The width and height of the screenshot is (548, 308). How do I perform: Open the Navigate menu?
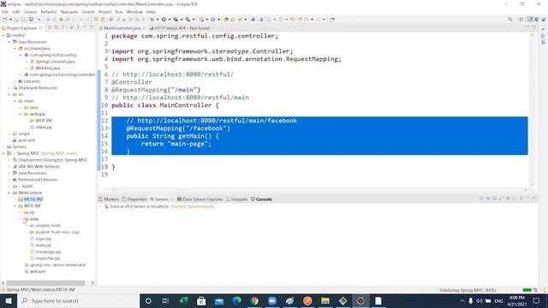coord(69,12)
